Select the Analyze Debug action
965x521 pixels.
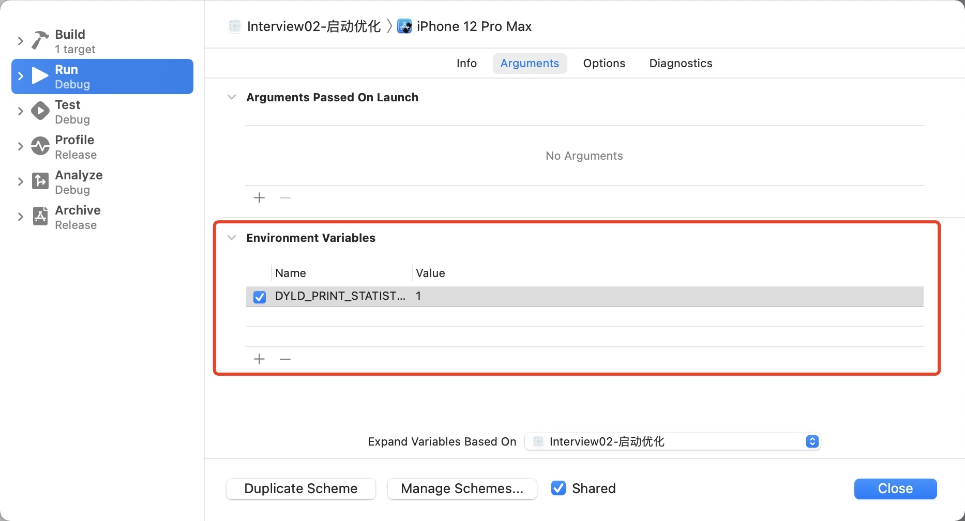pyautogui.click(x=102, y=182)
